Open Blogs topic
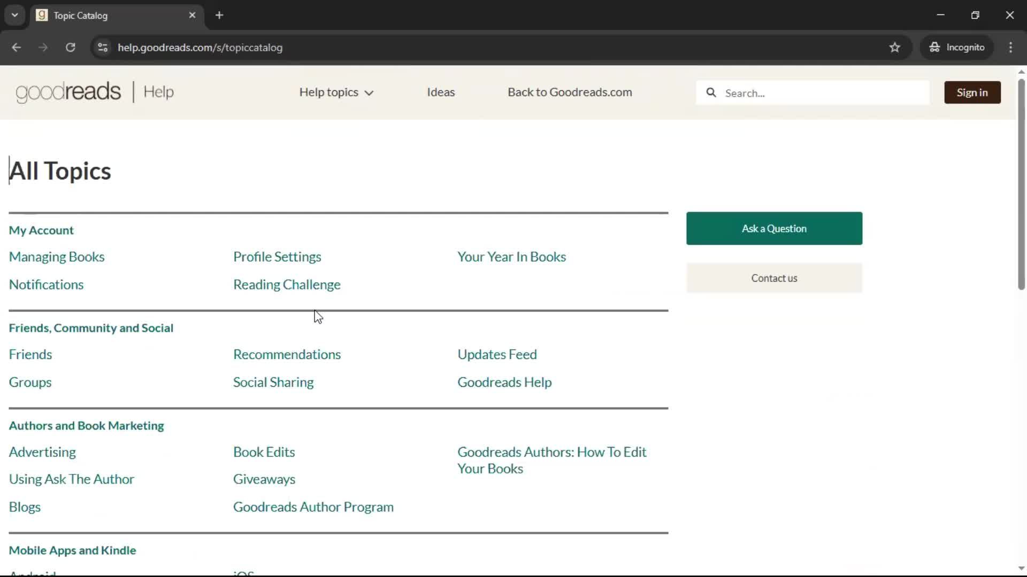 pos(25,507)
